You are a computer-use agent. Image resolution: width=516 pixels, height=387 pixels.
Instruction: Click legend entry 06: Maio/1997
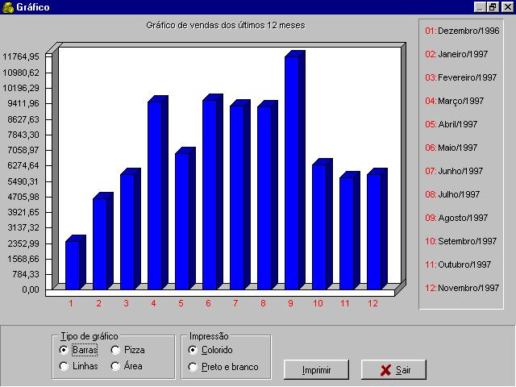451,148
